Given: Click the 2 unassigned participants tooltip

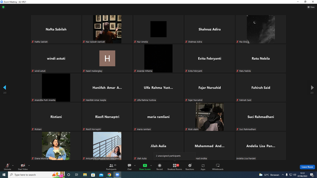Looking at the screenshot, I should pyautogui.click(x=175, y=156).
